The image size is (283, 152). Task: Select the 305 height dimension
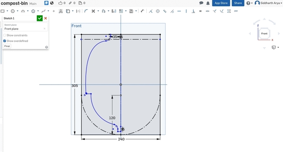pyautogui.click(x=75, y=86)
